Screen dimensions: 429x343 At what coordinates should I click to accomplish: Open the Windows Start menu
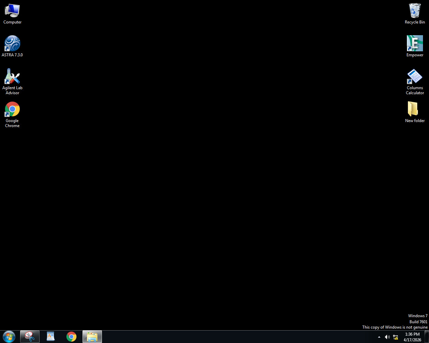(9, 337)
